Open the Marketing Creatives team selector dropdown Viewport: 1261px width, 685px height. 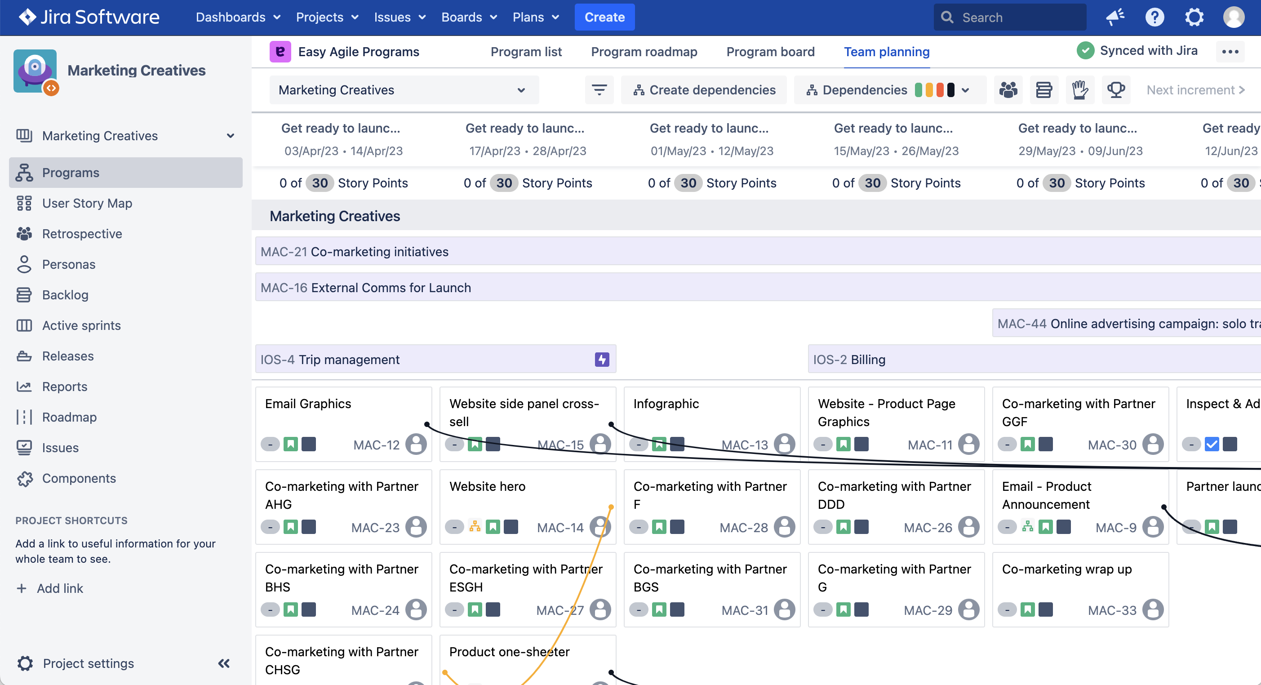click(404, 89)
